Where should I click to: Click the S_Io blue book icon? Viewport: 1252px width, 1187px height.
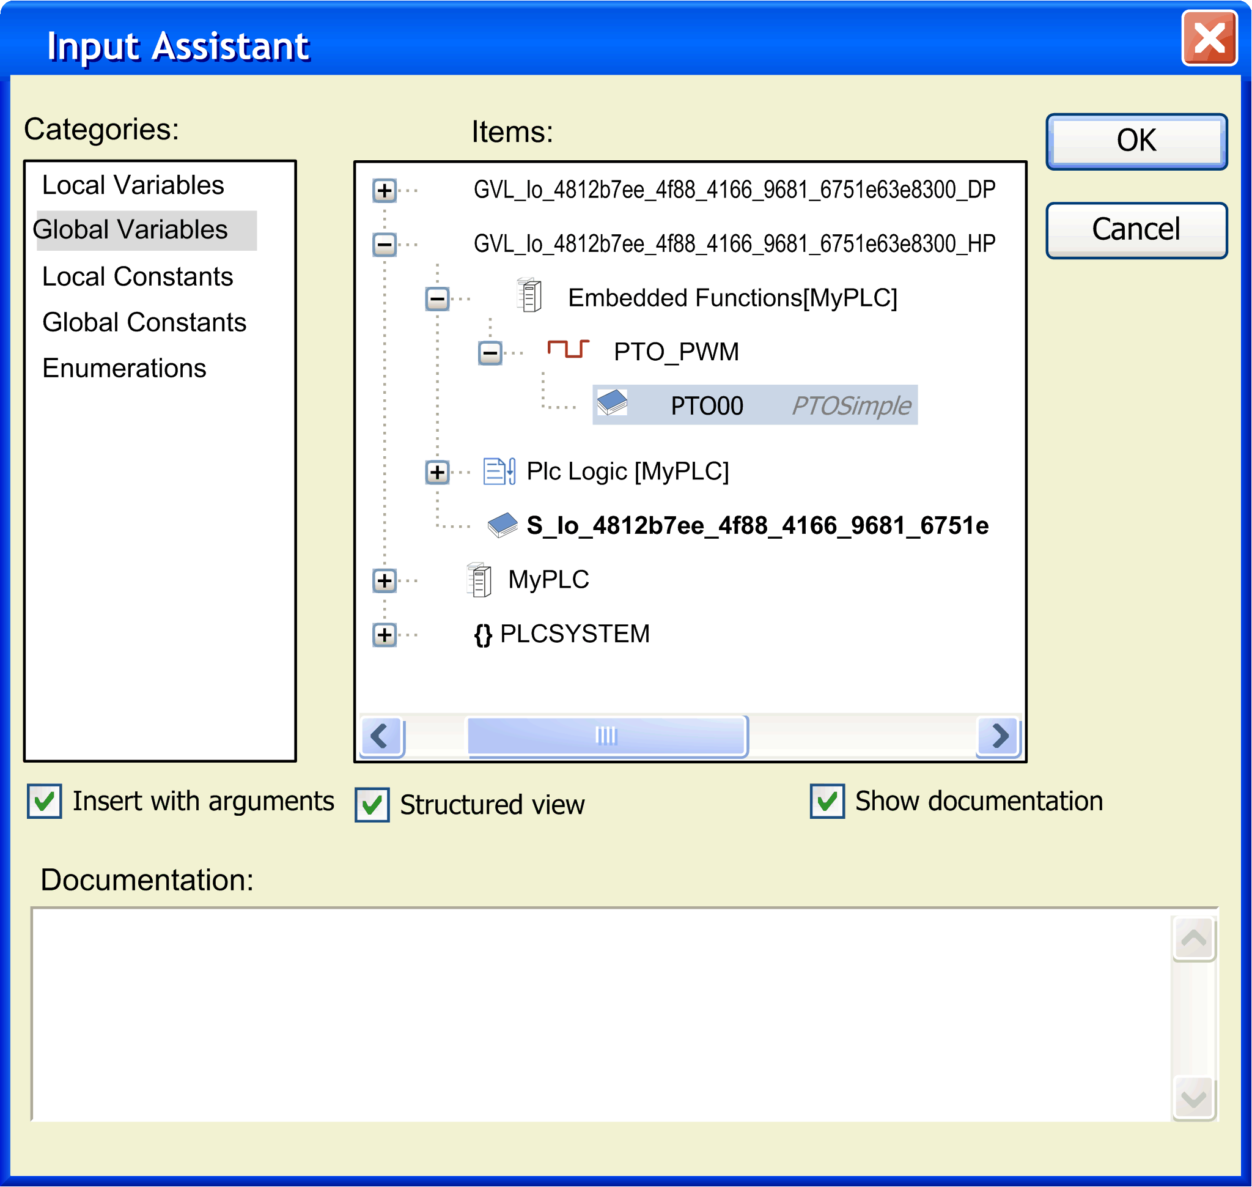tap(503, 525)
